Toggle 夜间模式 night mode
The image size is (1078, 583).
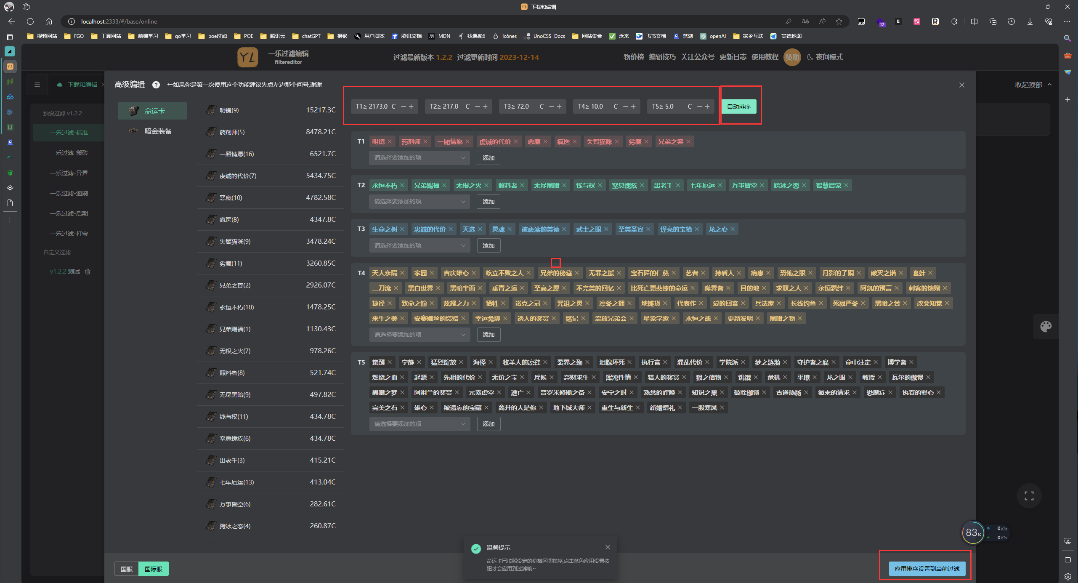click(x=825, y=57)
